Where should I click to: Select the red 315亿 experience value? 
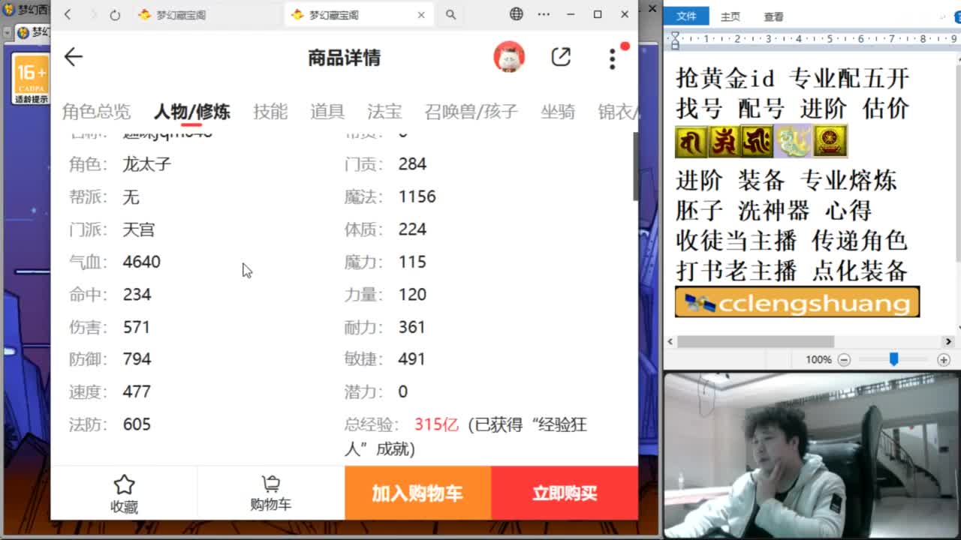(436, 424)
